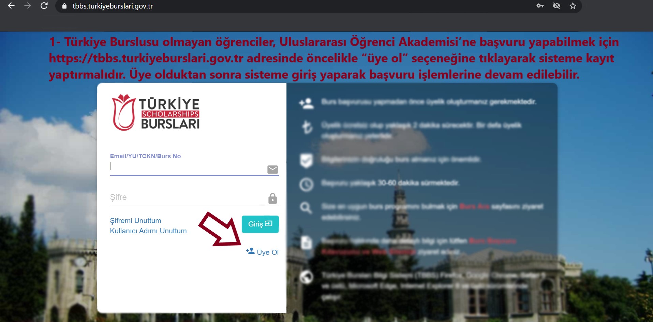
Task: Reload the page with refresh icon
Action: point(44,6)
